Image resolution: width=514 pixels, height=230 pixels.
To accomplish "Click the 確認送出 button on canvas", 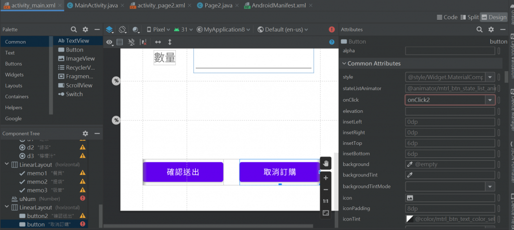I will 183,172.
